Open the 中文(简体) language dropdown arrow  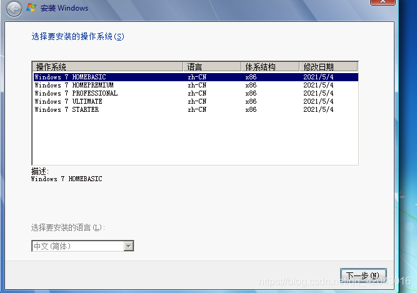click(129, 246)
